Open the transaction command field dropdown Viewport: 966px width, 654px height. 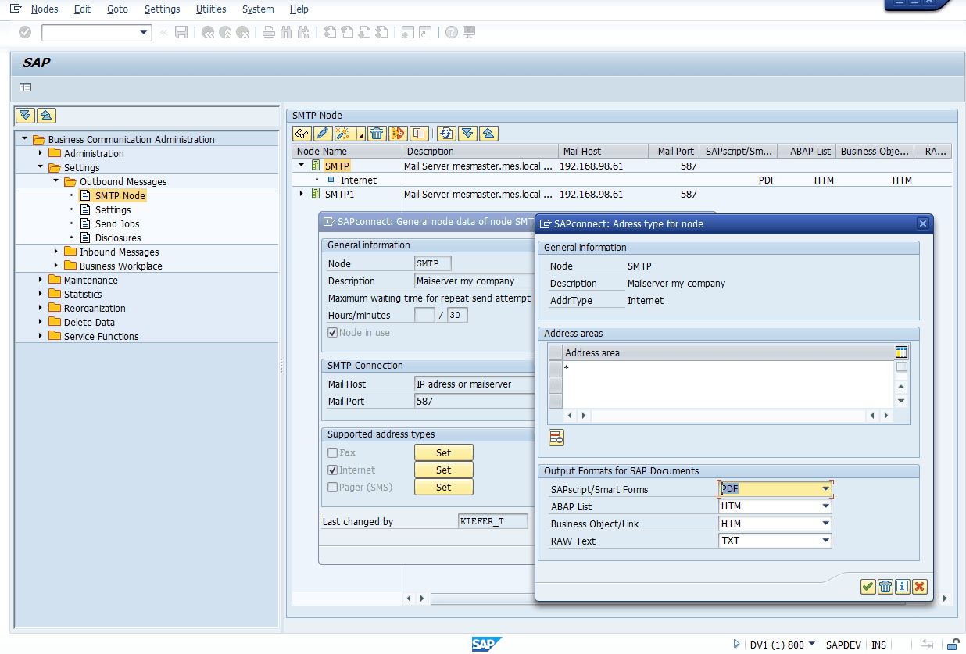144,32
